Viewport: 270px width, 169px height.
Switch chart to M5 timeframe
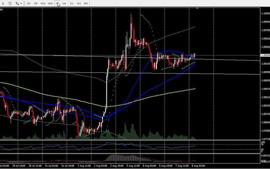[x=35, y=3]
